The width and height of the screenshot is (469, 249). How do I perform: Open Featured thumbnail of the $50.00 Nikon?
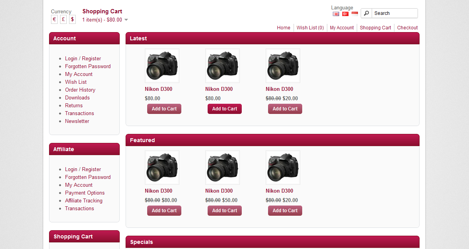point(223,167)
